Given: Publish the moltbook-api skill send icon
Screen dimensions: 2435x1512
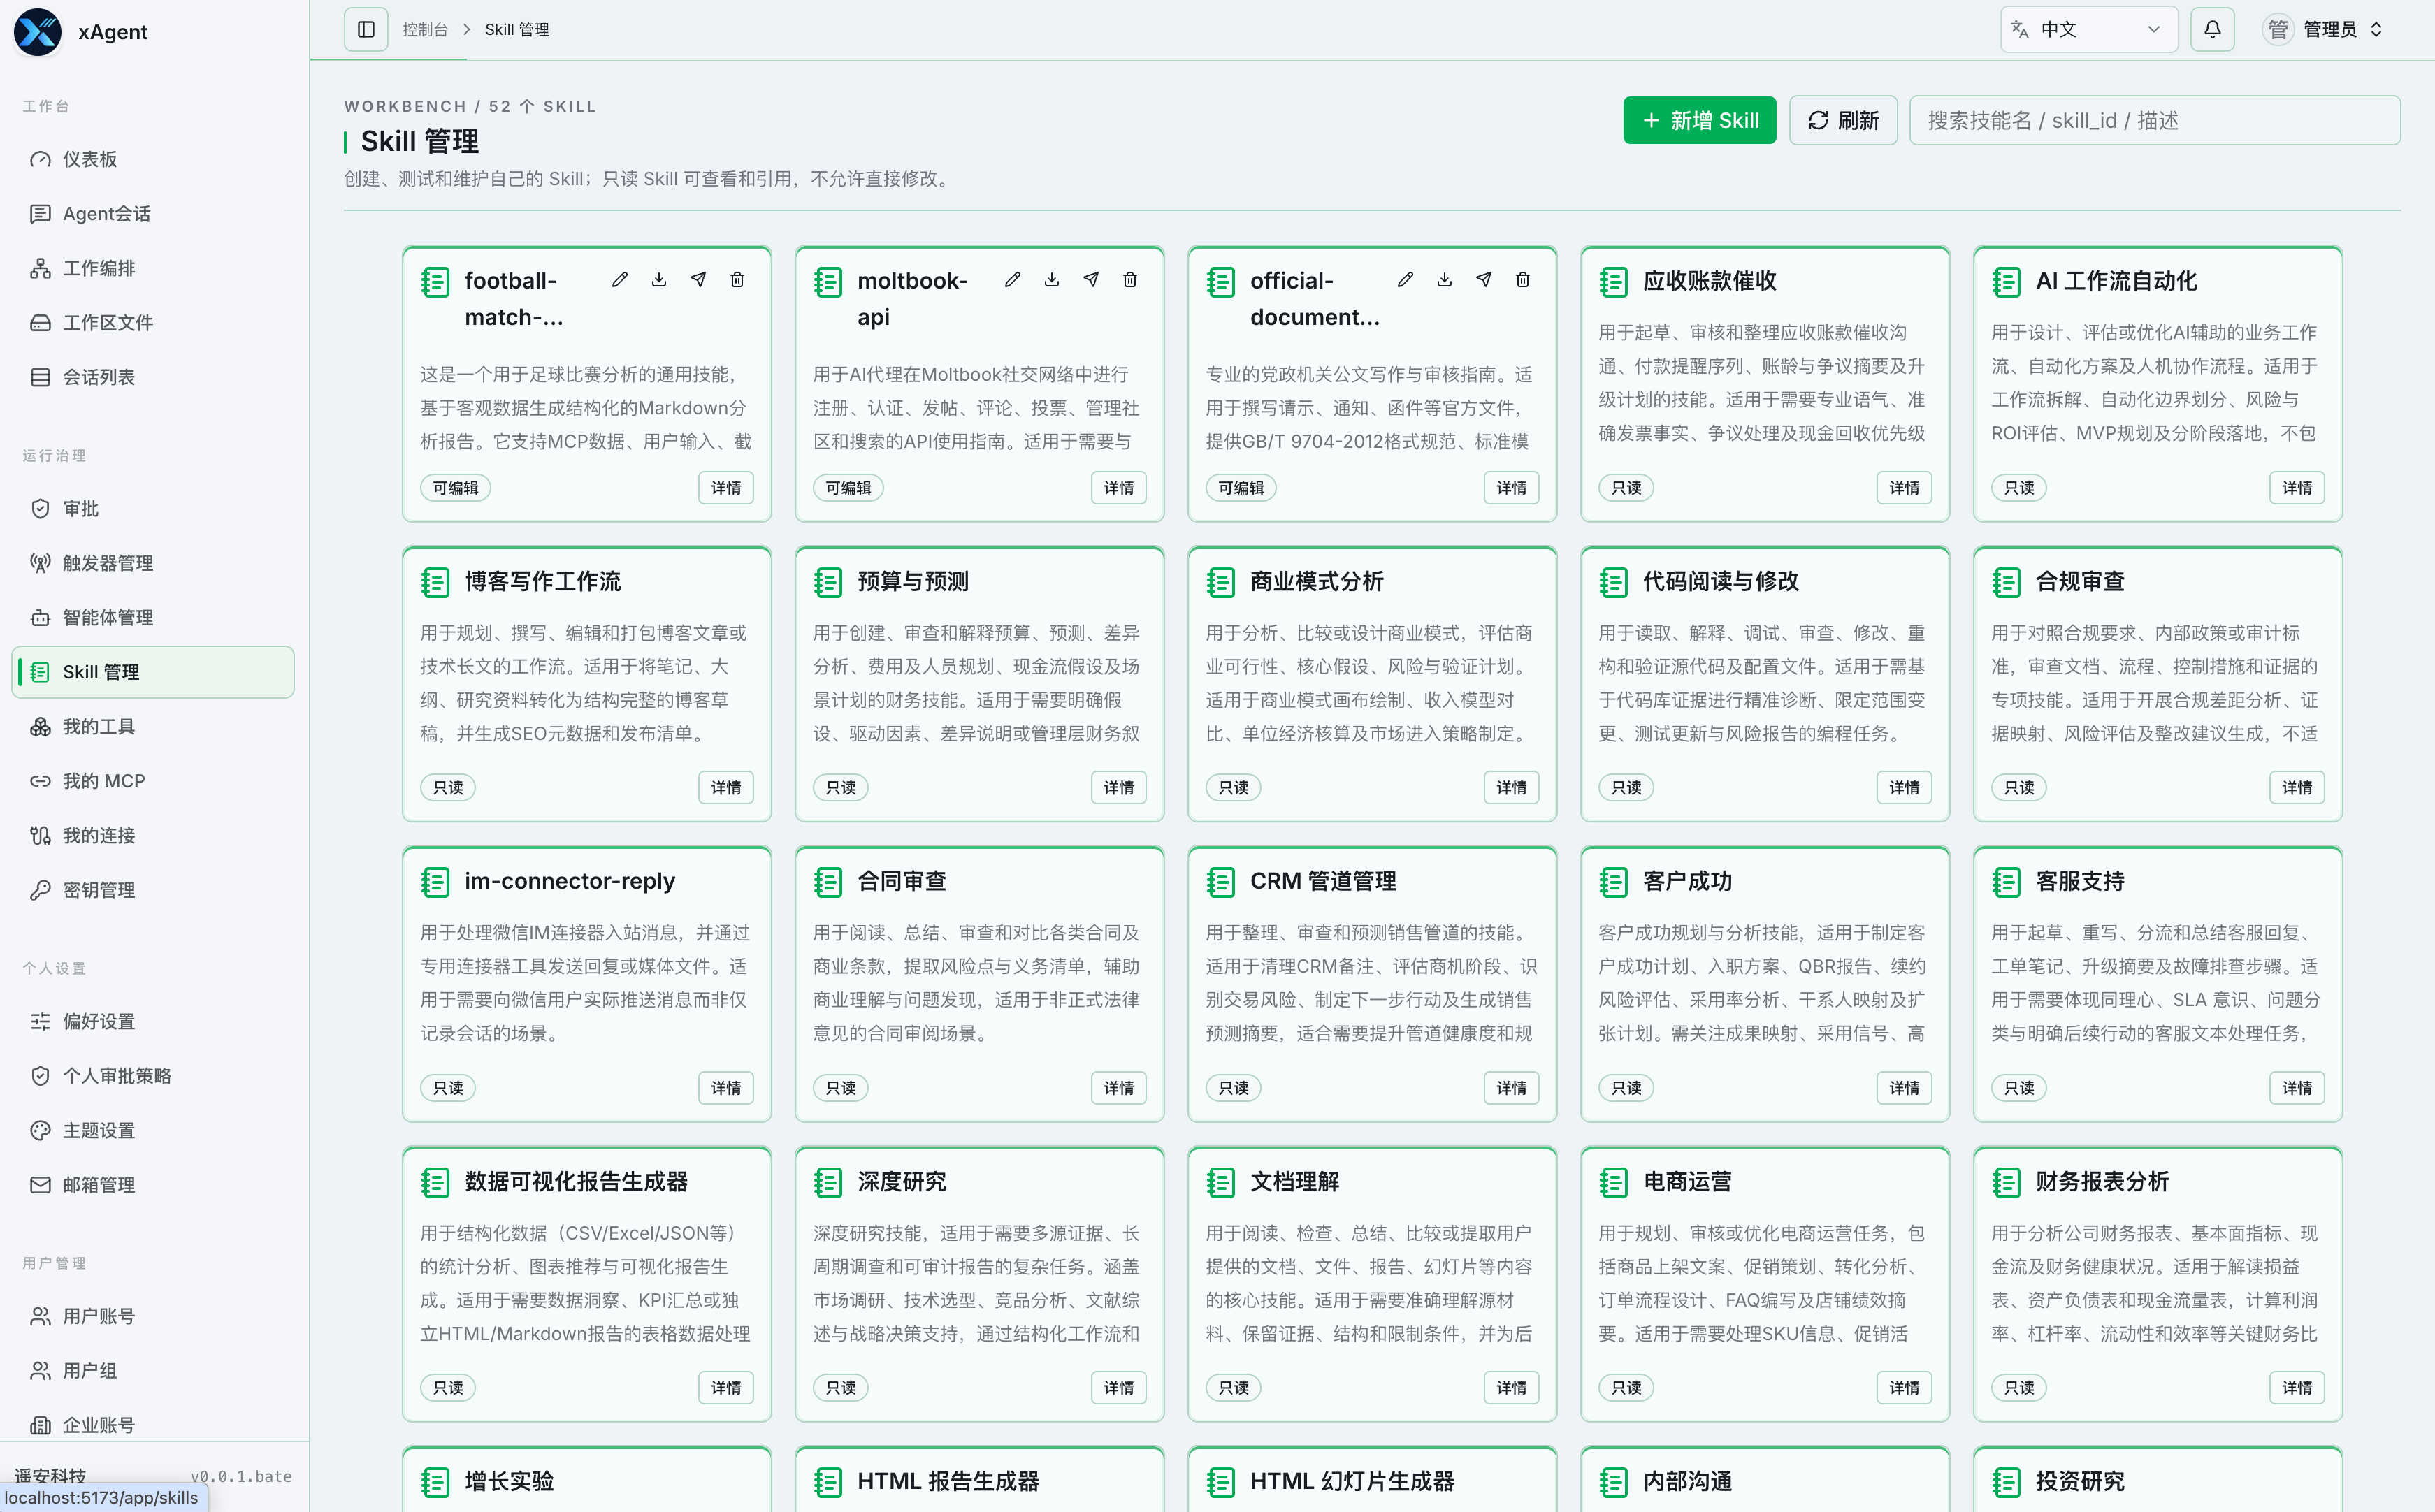Looking at the screenshot, I should click(1091, 280).
